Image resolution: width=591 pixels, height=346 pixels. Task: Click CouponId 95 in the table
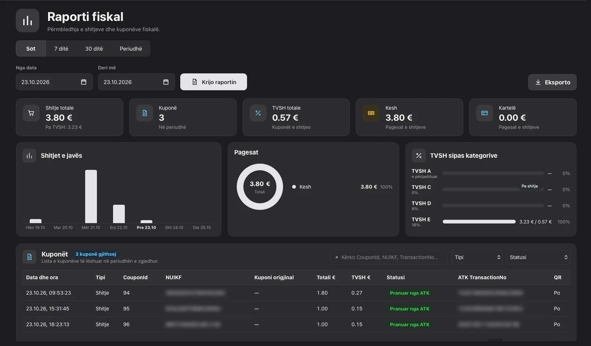(x=126, y=309)
